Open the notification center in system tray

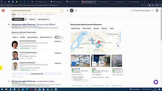point(159,89)
